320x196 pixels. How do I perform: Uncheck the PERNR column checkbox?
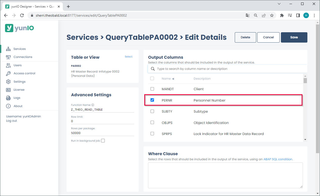(152, 100)
